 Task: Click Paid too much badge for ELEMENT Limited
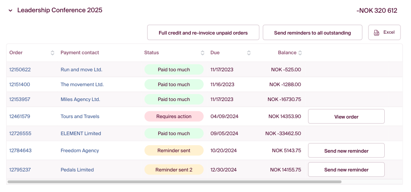174,133
